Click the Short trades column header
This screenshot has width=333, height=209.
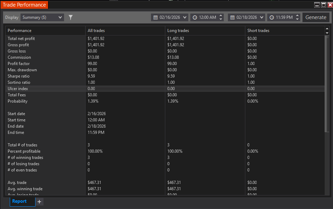click(285, 31)
